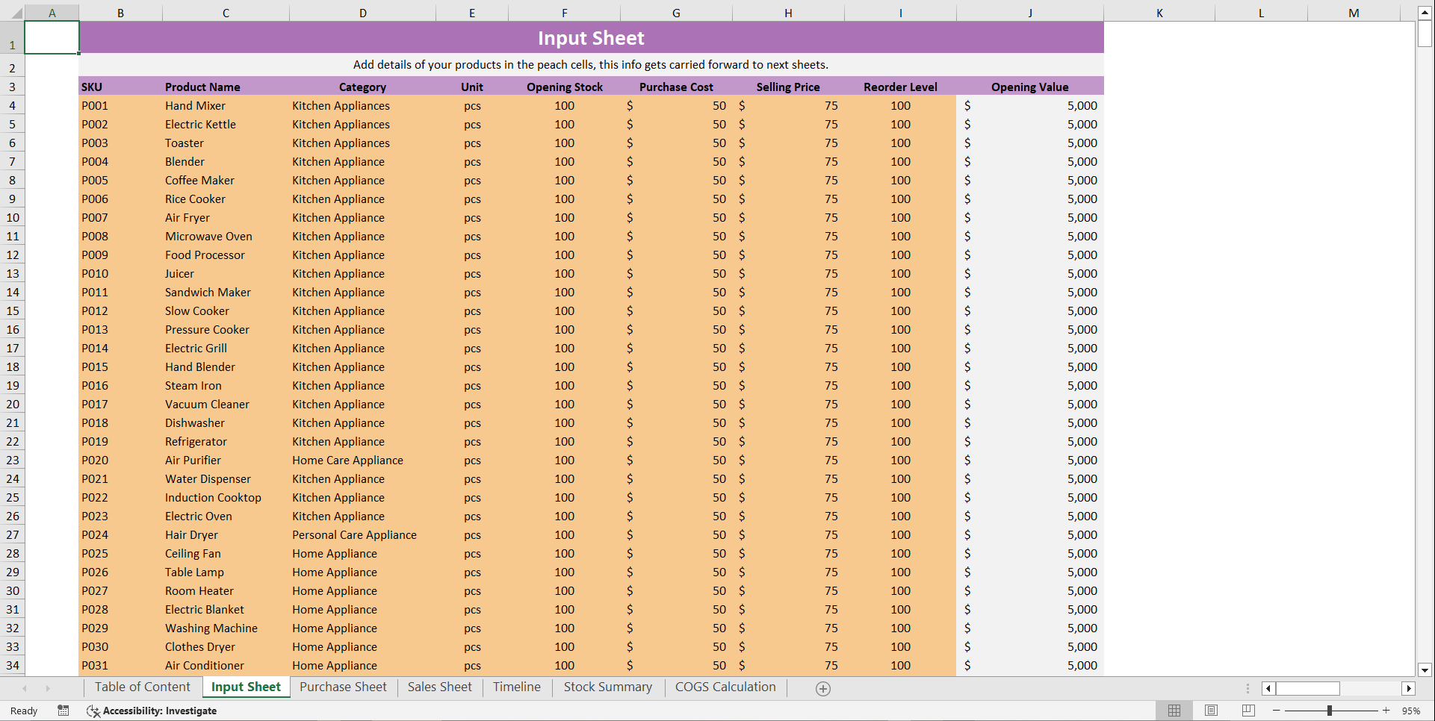Open Page Break Preview from the status bar
The image size is (1435, 721).
(1247, 711)
